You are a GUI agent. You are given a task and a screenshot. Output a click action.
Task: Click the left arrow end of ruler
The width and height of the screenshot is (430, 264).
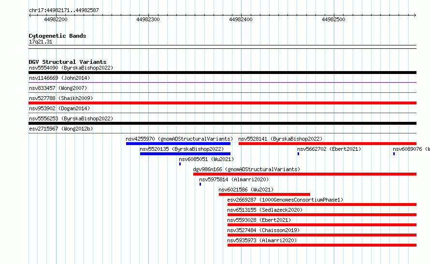[x=30, y=15]
